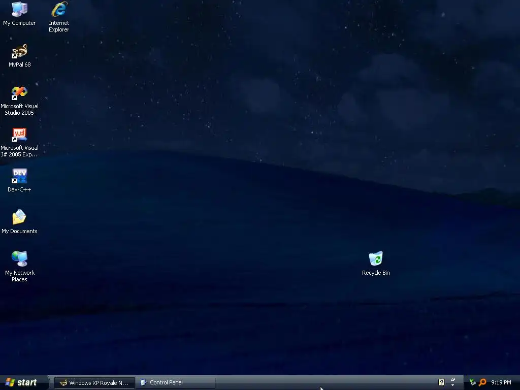Click the Safely Remove Hardware tray icon
This screenshot has width=520, height=390.
473,382
